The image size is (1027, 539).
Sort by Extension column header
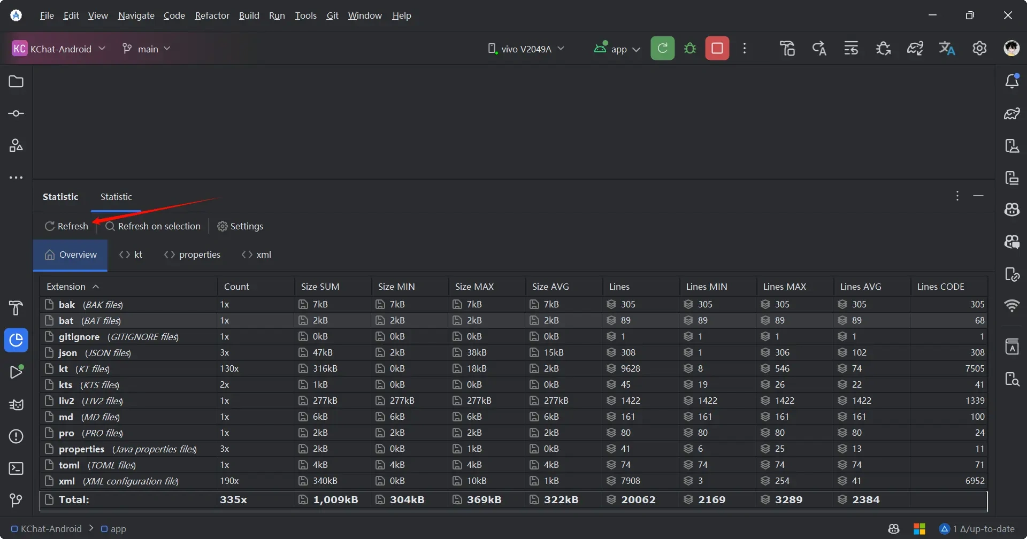coord(128,287)
